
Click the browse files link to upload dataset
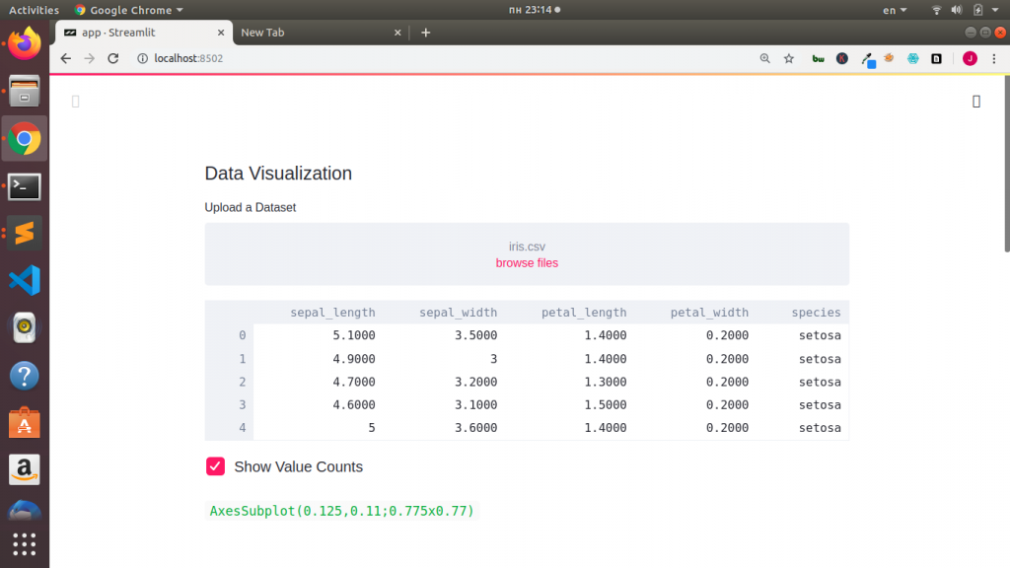527,263
